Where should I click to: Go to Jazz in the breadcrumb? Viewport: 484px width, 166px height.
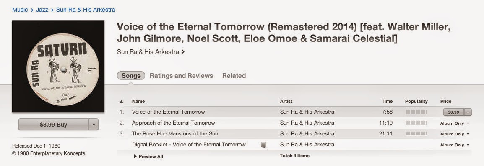(x=42, y=10)
